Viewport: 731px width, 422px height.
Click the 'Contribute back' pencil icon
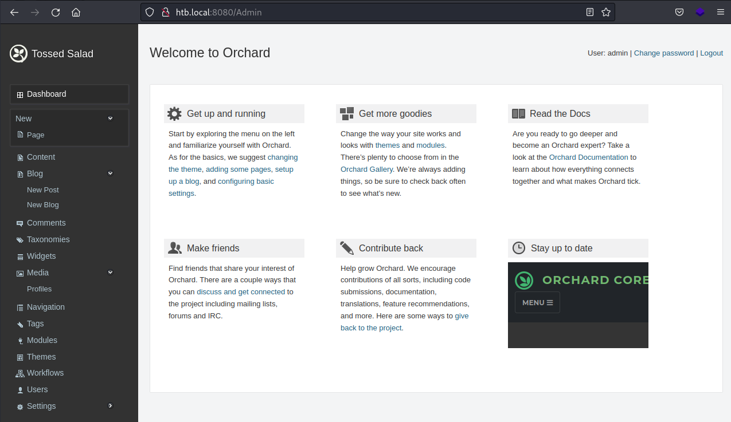tap(346, 248)
